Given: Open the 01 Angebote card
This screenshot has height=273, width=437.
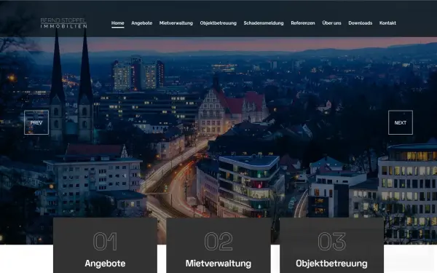Looking at the screenshot, I should coord(105,245).
